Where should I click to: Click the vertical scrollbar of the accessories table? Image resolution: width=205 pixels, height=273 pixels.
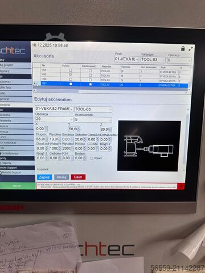[x=190, y=78]
